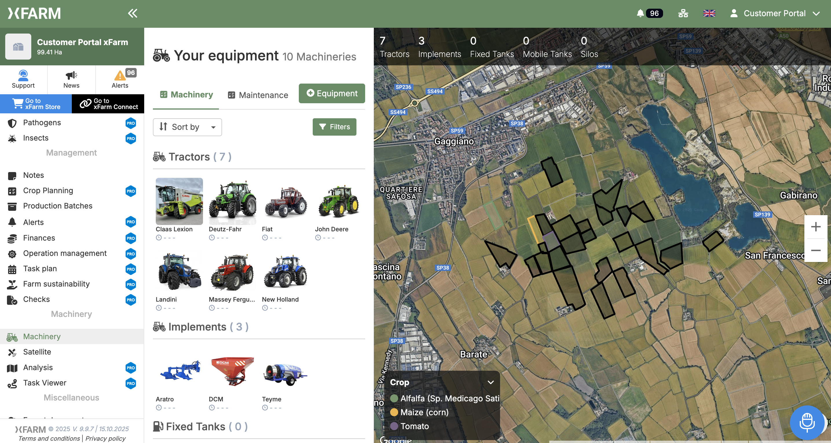Click the Tomato purple legend swatch
831x443 pixels.
click(394, 426)
